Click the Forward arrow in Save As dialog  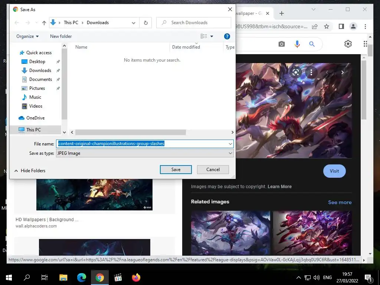click(27, 23)
